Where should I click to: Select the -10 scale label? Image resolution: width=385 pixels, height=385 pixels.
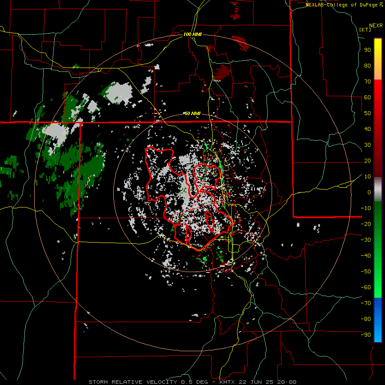coord(366,208)
